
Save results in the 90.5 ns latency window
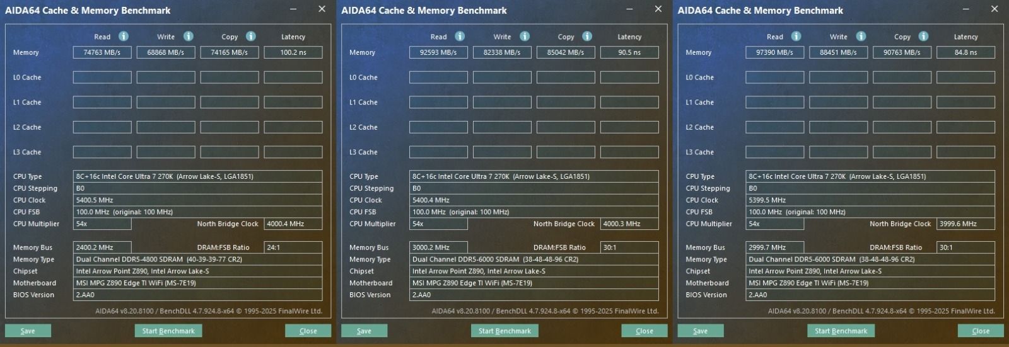coord(364,331)
